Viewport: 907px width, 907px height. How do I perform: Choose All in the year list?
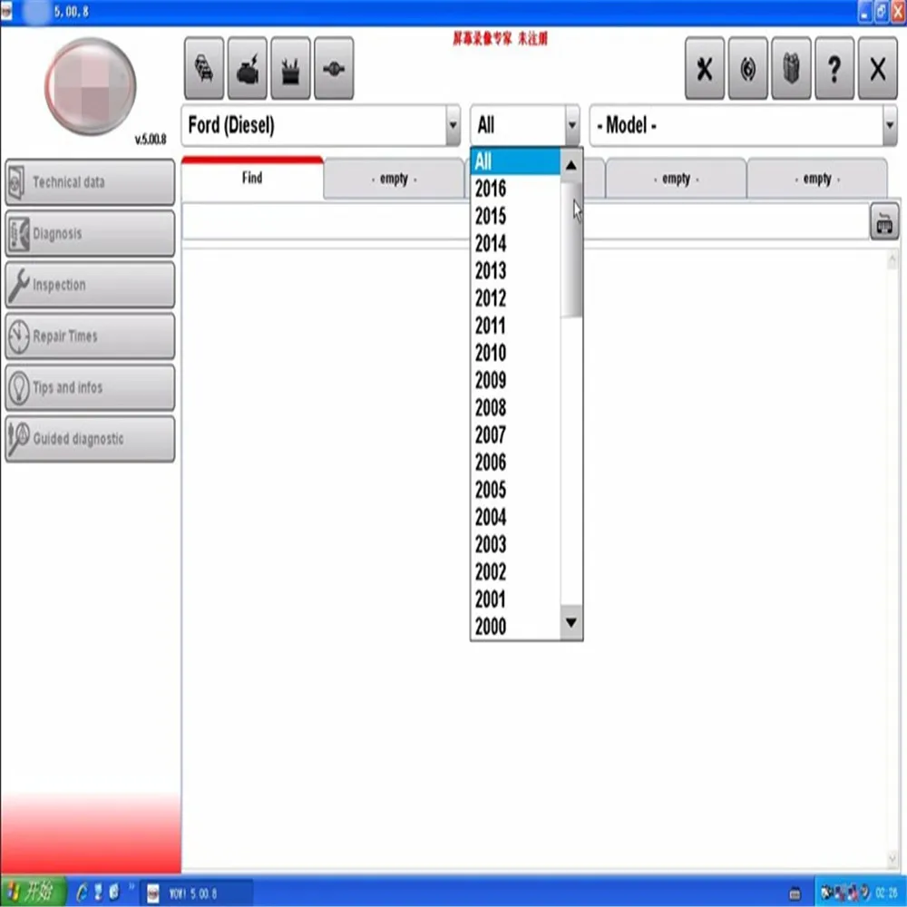(x=515, y=161)
